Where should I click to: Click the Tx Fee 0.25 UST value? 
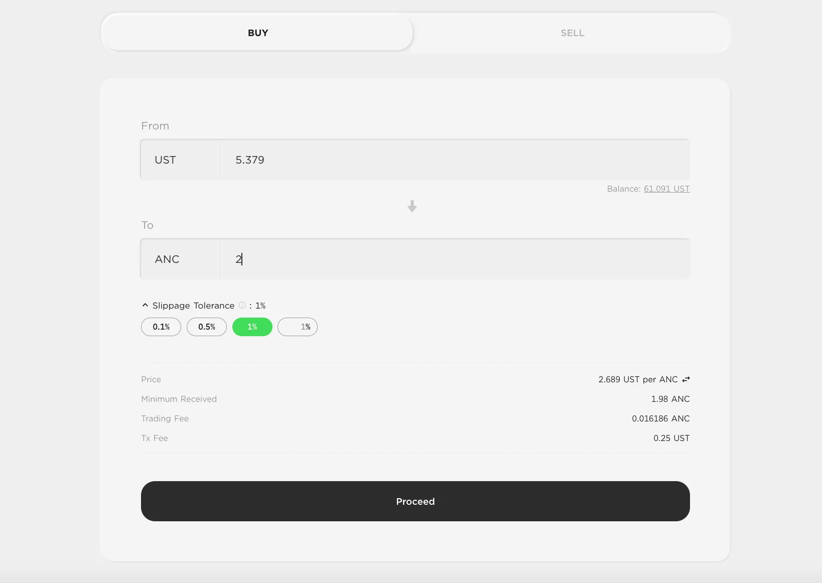(671, 438)
